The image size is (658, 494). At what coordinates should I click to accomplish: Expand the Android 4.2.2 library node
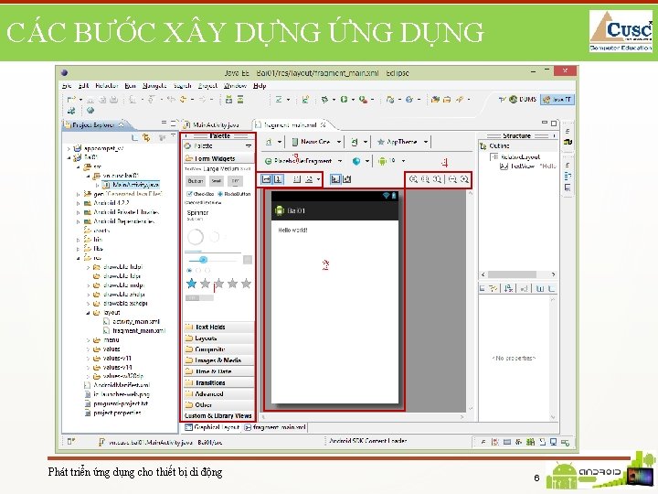click(79, 203)
